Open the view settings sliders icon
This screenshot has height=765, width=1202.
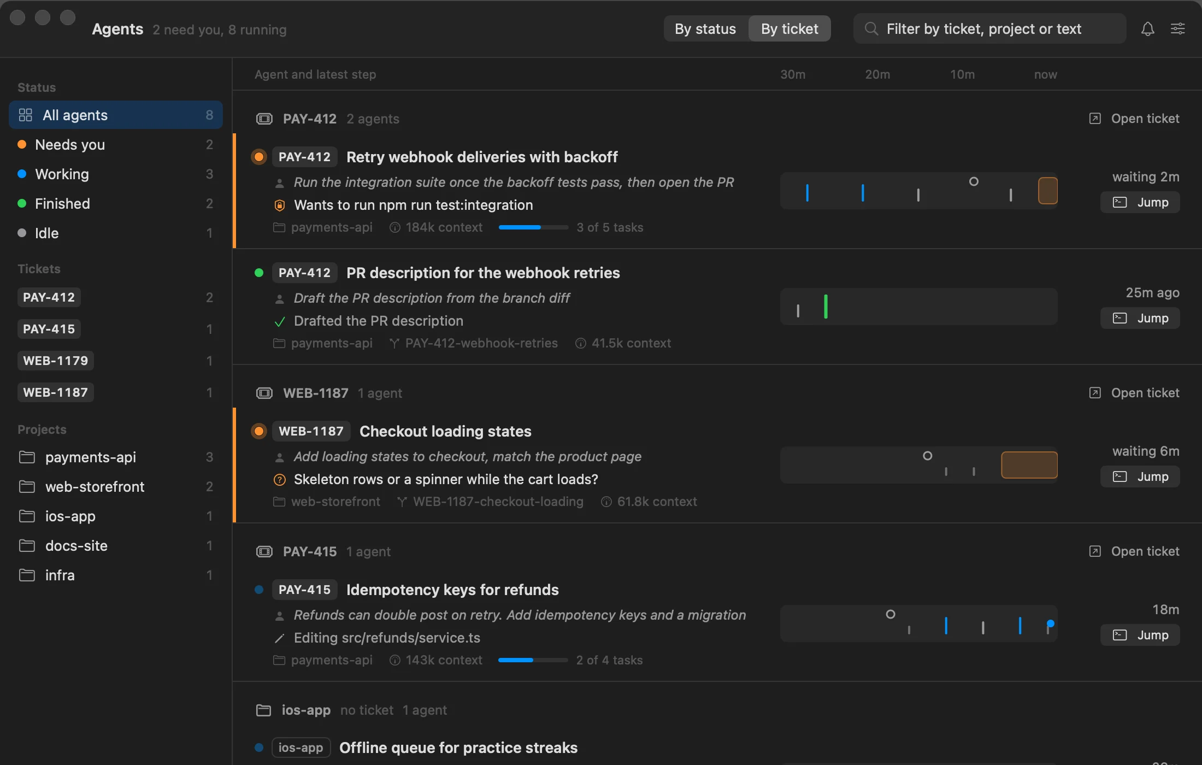tap(1177, 29)
